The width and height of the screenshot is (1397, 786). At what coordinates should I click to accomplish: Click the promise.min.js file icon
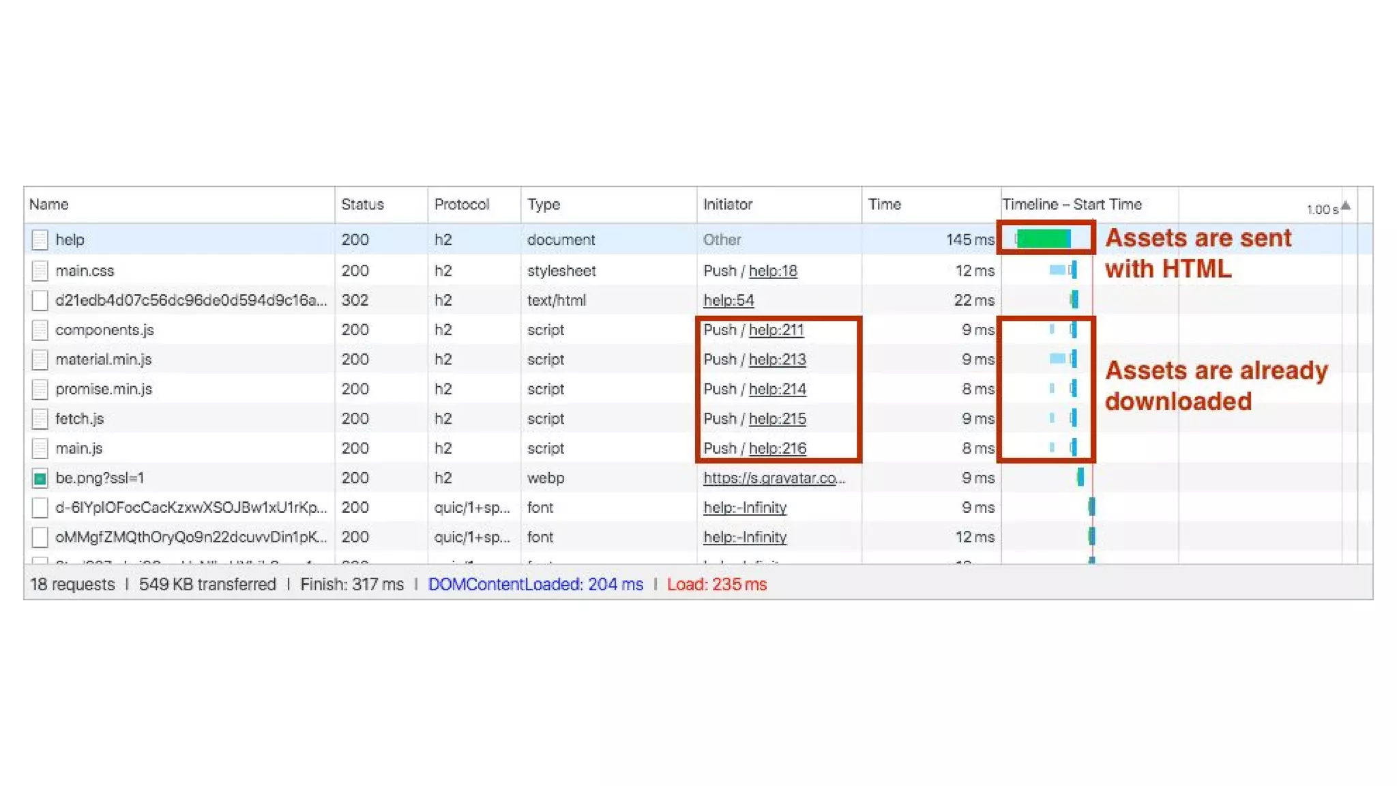coord(40,389)
